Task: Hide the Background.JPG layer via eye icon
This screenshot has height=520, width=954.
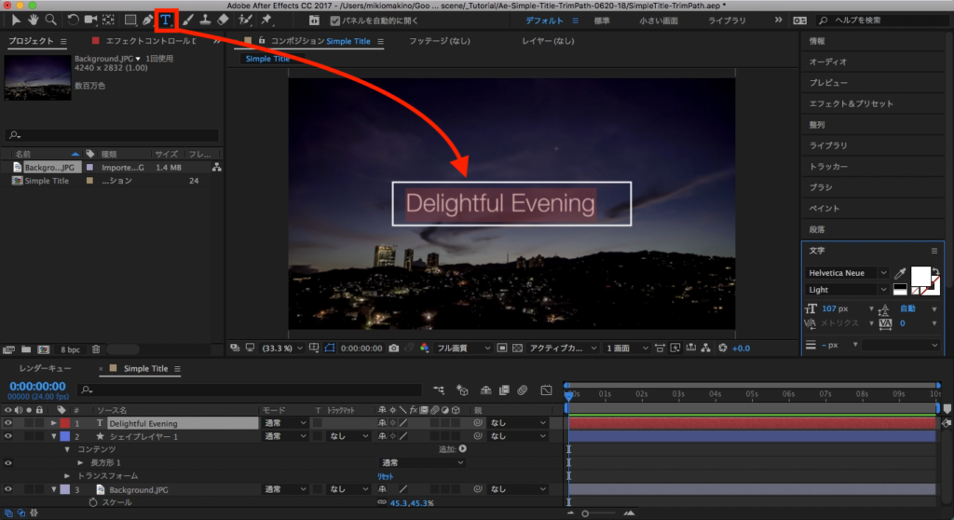Action: (x=8, y=489)
